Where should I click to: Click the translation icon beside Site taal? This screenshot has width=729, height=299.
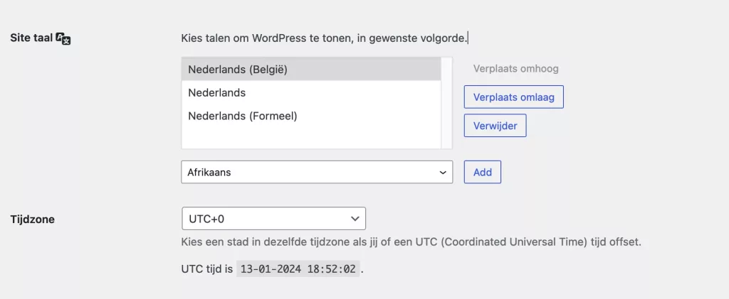point(63,38)
